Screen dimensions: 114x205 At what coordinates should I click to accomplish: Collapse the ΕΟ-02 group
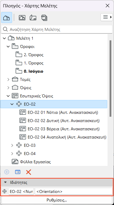click(12, 104)
